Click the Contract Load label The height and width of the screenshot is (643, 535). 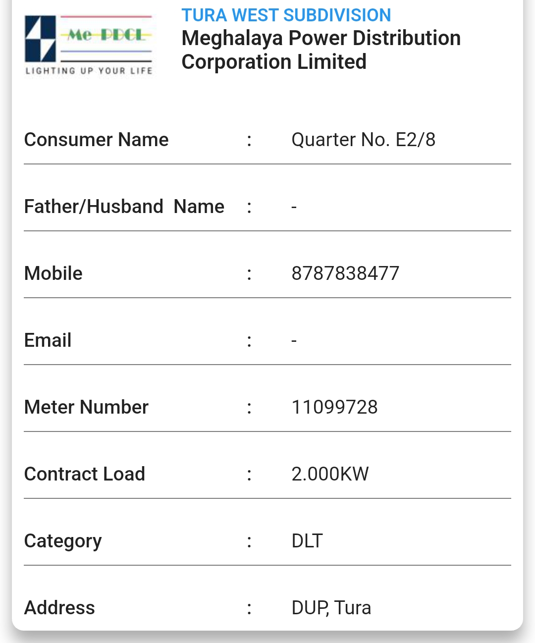click(84, 474)
